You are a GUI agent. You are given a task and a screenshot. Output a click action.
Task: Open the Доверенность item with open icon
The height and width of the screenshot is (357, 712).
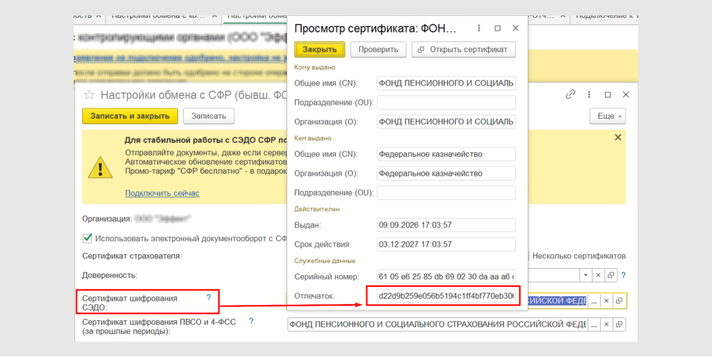(610, 275)
